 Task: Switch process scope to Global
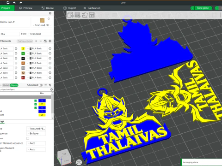(x=6, y=85)
